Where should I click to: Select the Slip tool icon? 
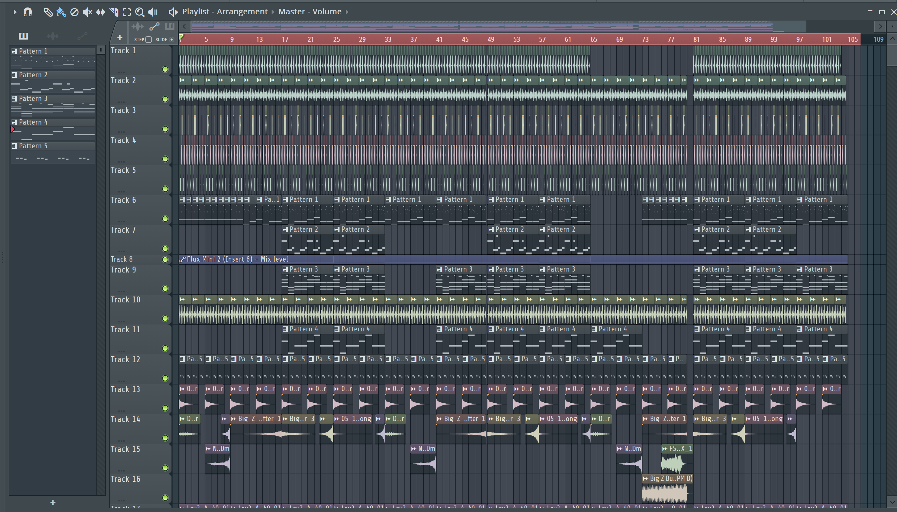101,12
